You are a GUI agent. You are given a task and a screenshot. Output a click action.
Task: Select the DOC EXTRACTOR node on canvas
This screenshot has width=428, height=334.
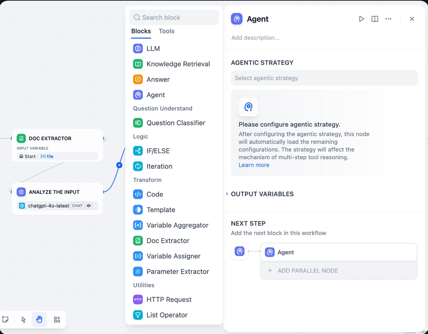[x=57, y=145]
